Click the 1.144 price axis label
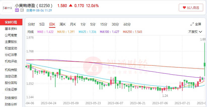Image resolution: width=207 pixels, height=107 pixels. (30, 97)
